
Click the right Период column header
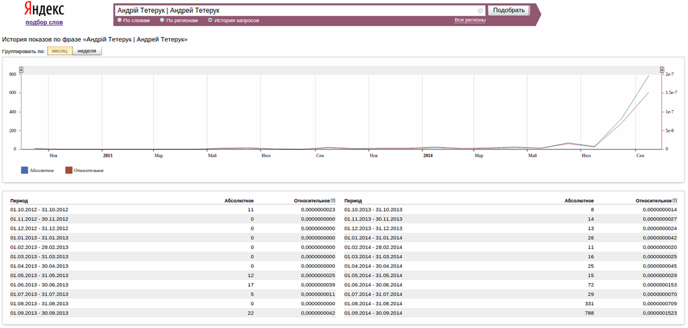click(353, 201)
